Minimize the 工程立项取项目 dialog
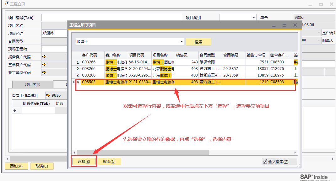The width and height of the screenshot is (336, 181). 274,25
